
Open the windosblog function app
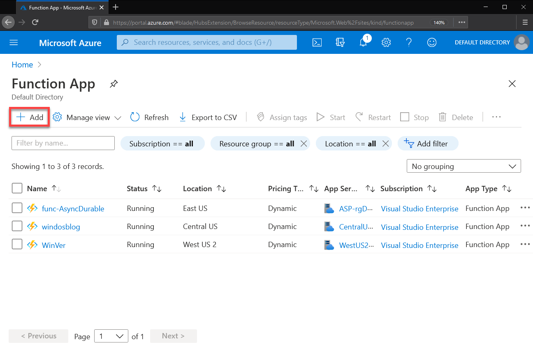[x=61, y=227]
